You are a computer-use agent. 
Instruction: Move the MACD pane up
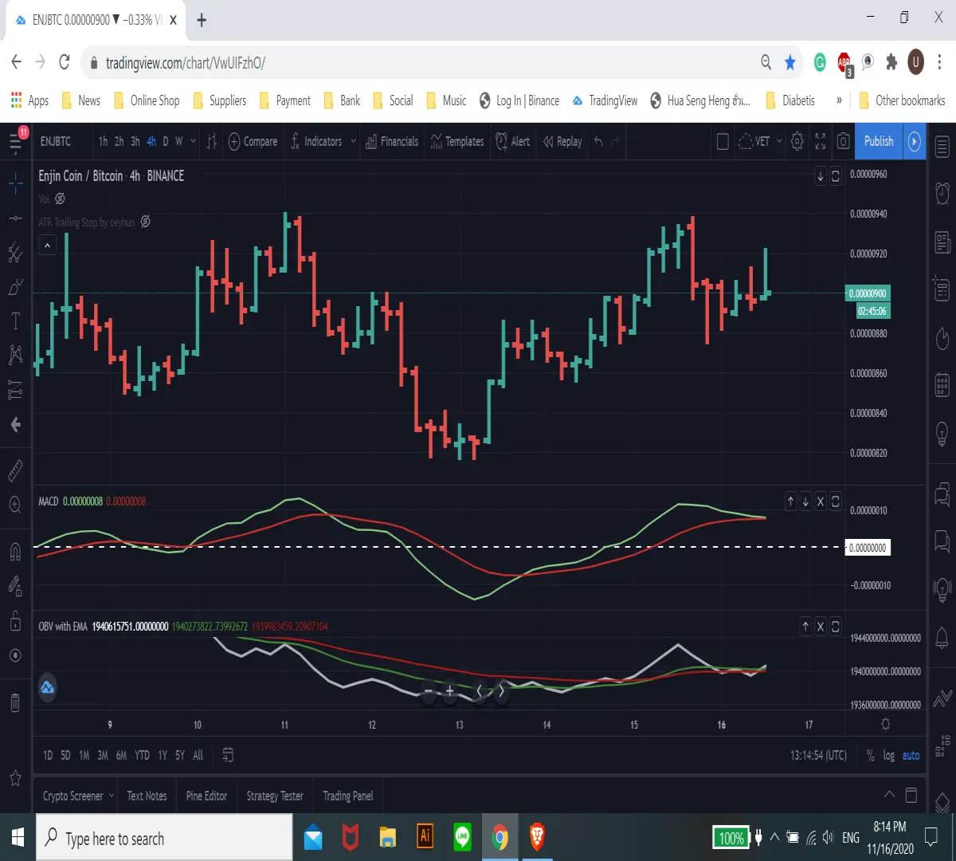(790, 501)
